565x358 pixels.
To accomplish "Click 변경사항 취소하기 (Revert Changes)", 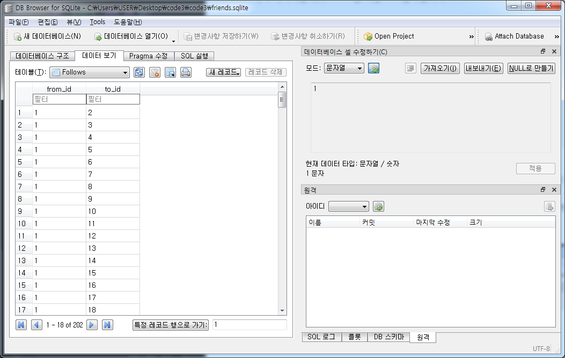I will [x=308, y=36].
